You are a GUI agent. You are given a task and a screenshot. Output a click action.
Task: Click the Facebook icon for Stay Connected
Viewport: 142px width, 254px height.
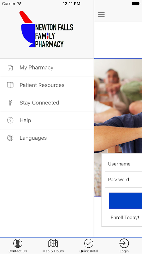pos(10,103)
